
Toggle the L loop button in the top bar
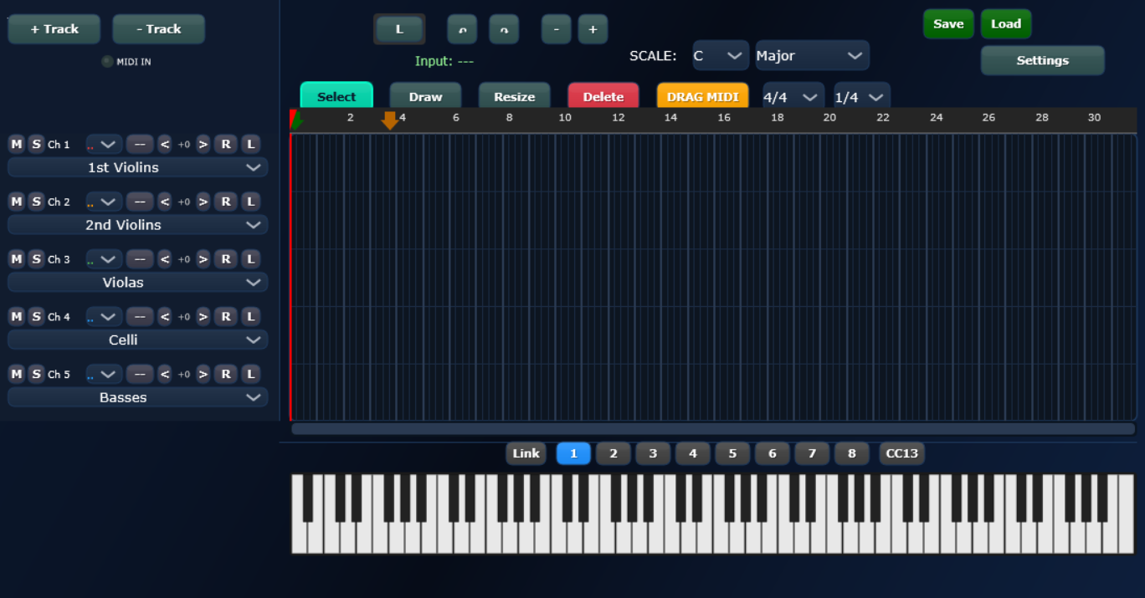tap(399, 29)
